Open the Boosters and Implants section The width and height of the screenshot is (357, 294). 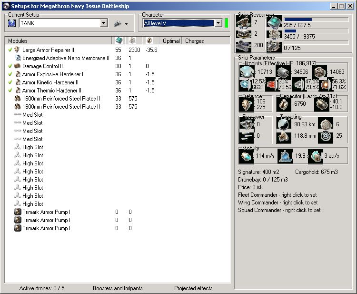118,288
